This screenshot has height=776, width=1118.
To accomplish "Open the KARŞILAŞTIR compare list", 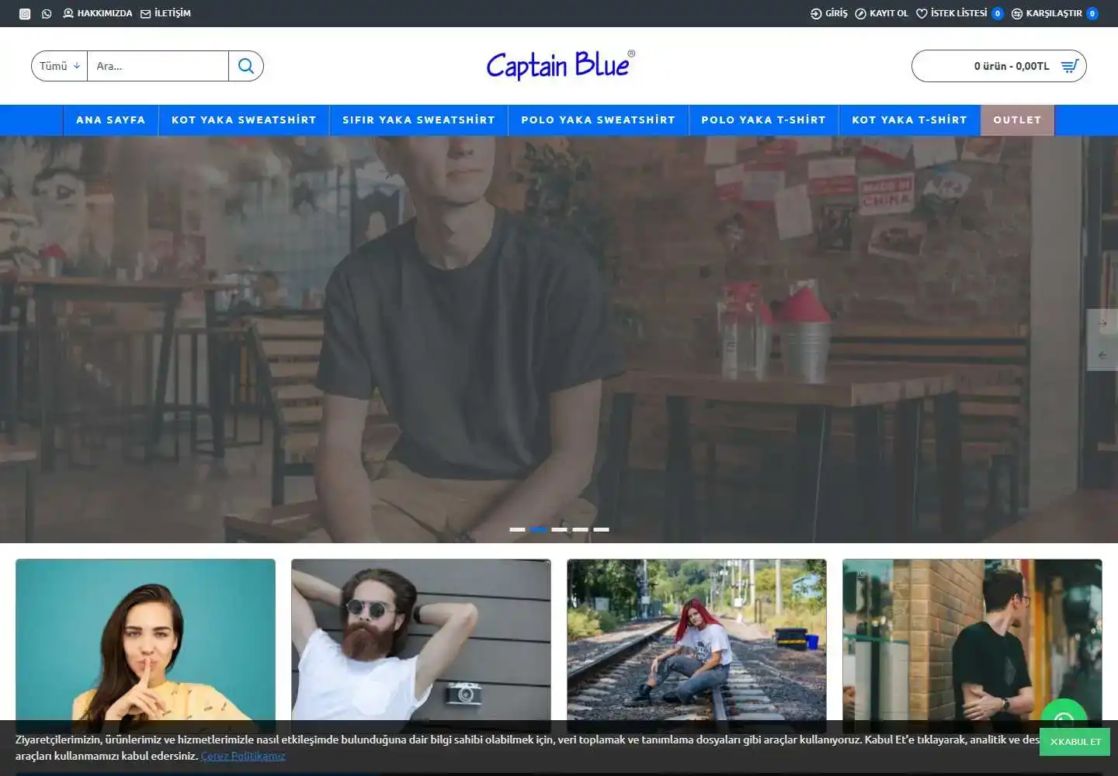I will (x=1054, y=13).
